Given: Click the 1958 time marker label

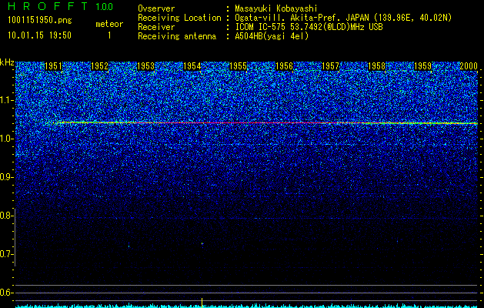Looking at the screenshot, I should (x=377, y=66).
